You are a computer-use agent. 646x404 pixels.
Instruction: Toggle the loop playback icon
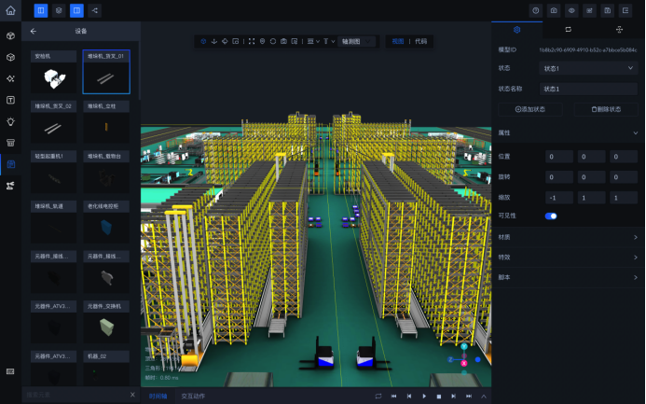[x=378, y=397]
